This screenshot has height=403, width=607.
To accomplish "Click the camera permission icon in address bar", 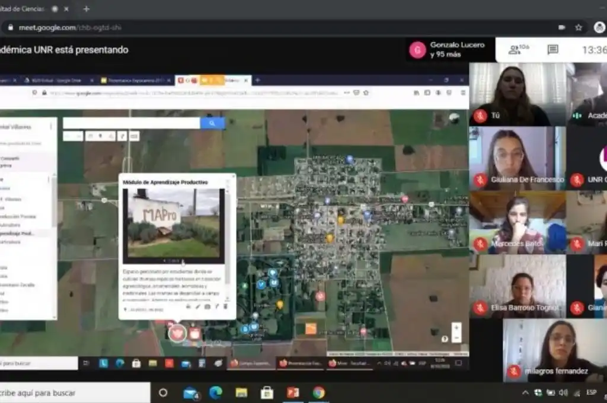I will pos(561,27).
